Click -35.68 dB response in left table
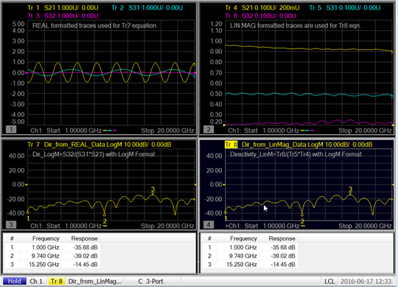398x287 pixels. pos(85,247)
